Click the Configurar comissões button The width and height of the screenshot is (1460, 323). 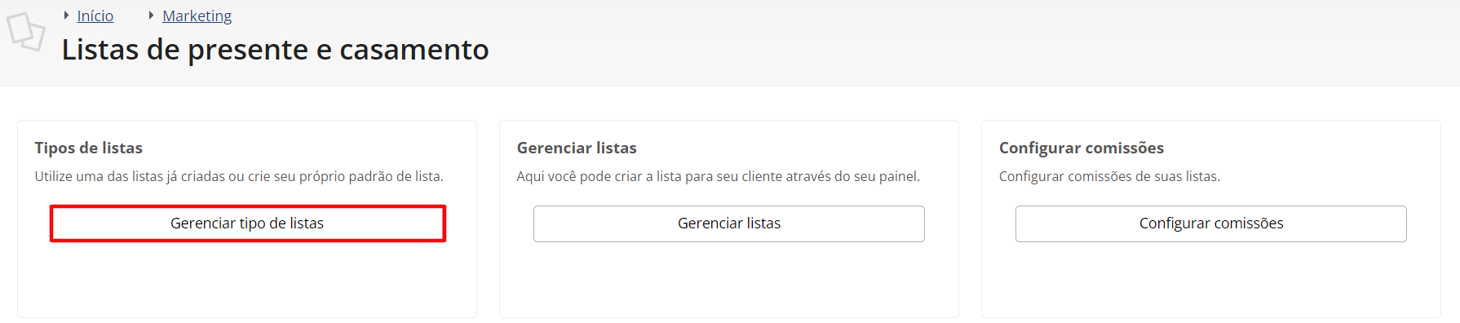1210,223
